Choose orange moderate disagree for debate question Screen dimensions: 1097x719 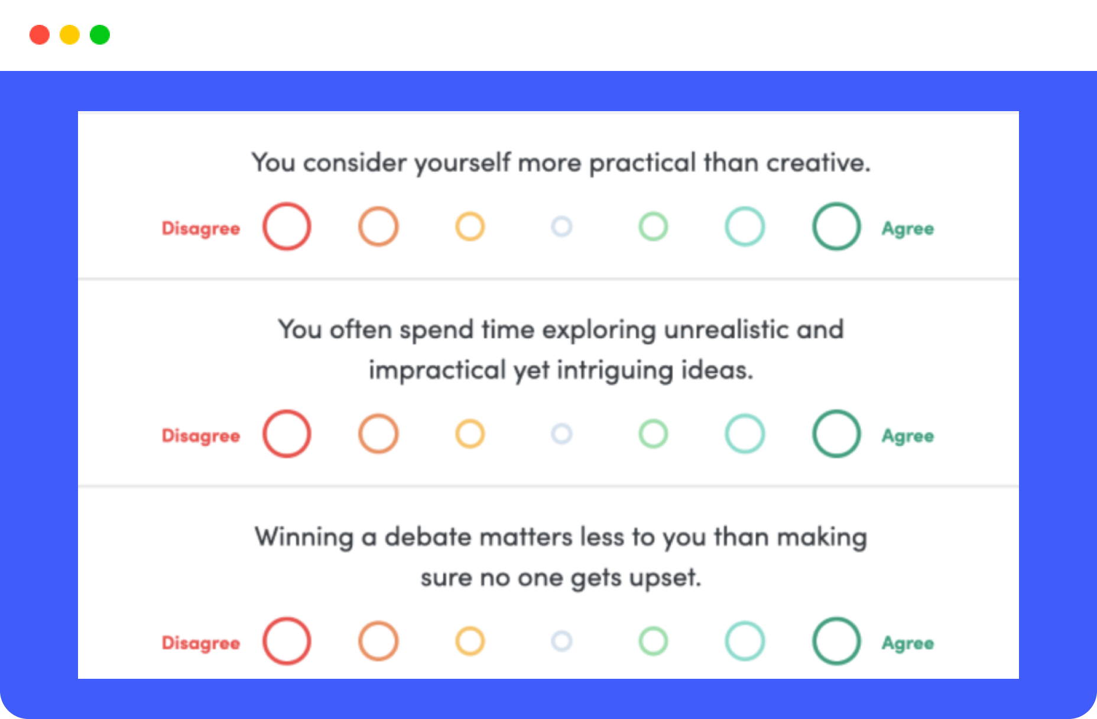[x=378, y=641]
